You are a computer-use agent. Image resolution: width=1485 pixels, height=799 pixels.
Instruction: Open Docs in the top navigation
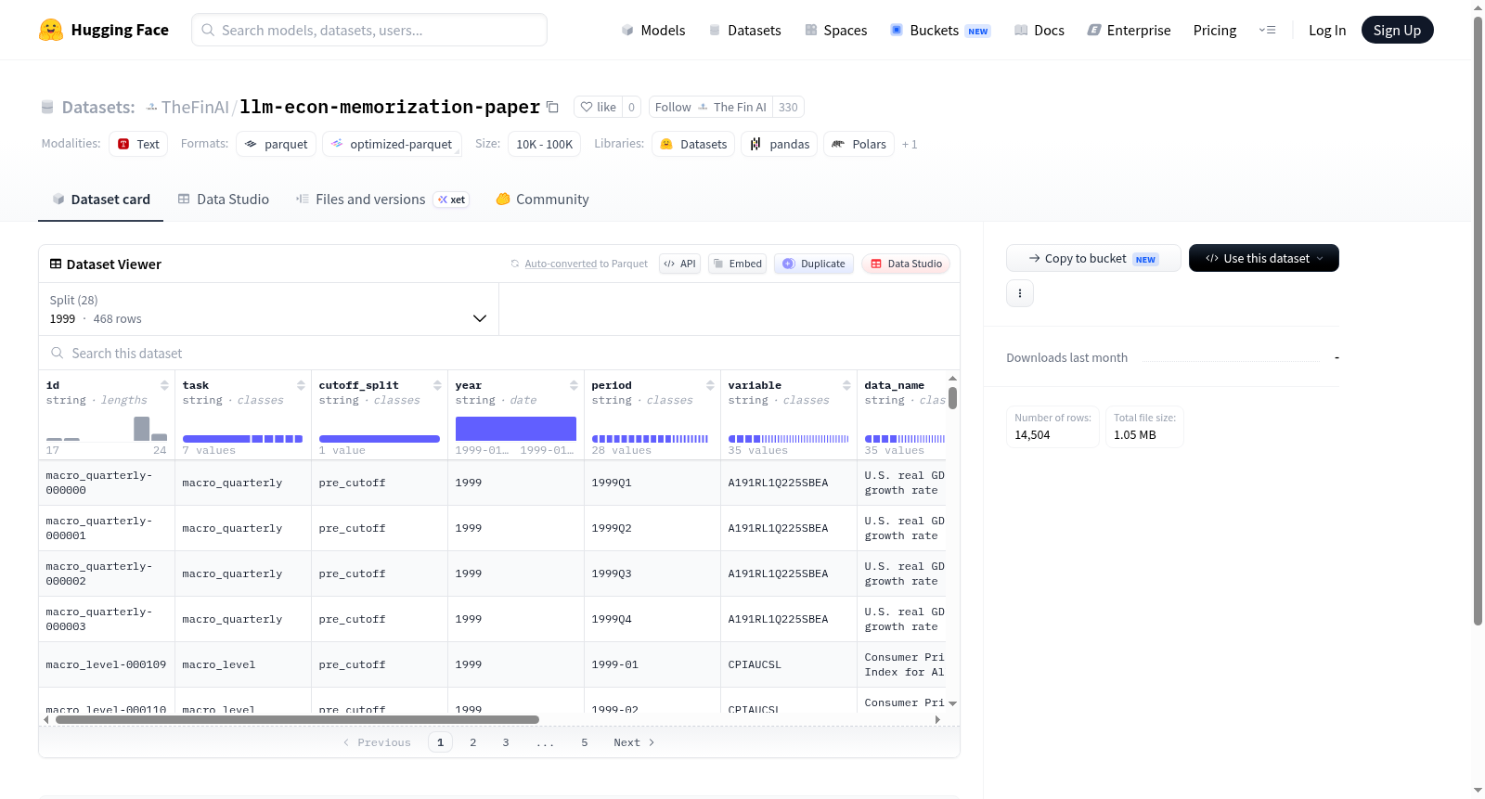tap(1039, 30)
